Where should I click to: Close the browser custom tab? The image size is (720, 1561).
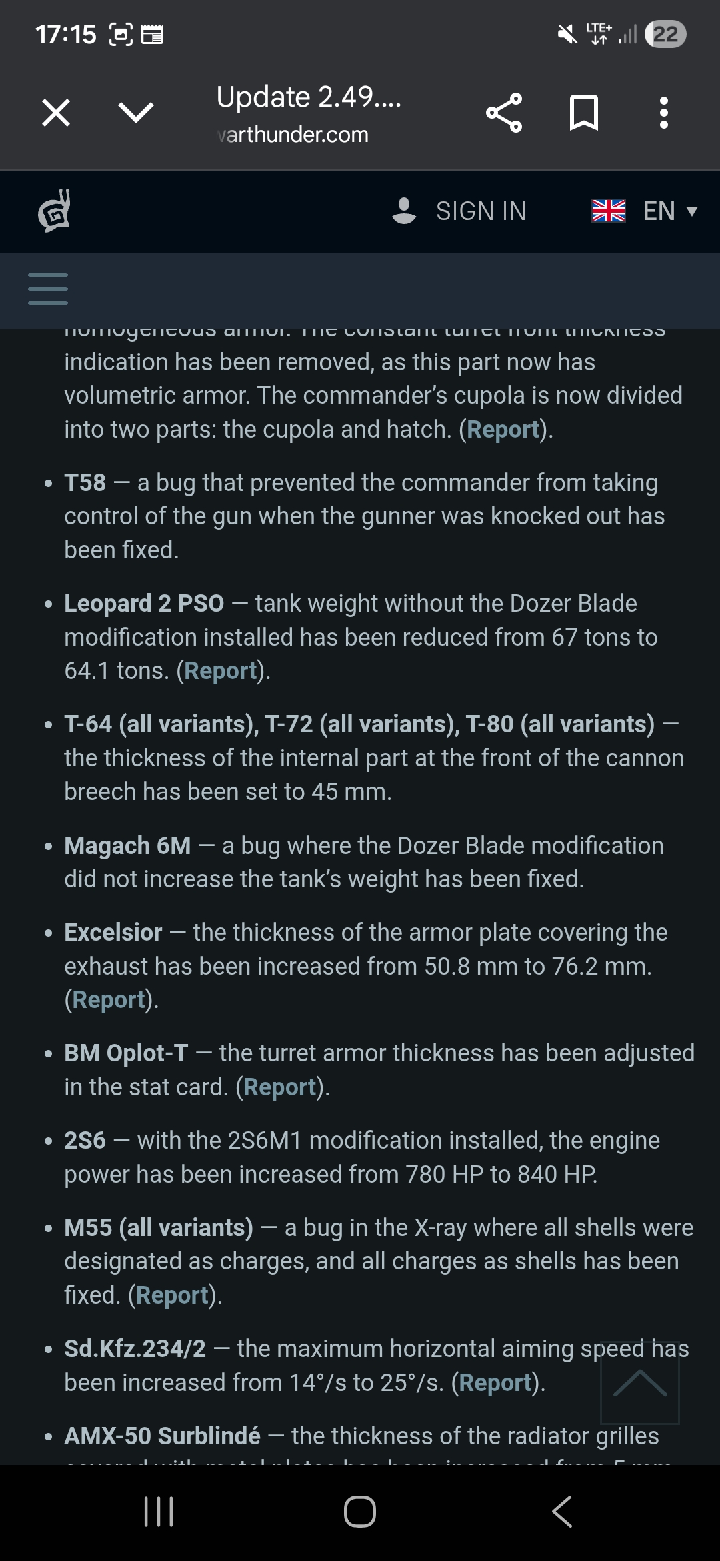pyautogui.click(x=56, y=113)
